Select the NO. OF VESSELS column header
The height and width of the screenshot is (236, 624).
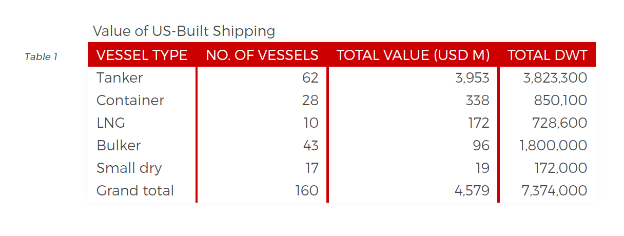[262, 55]
